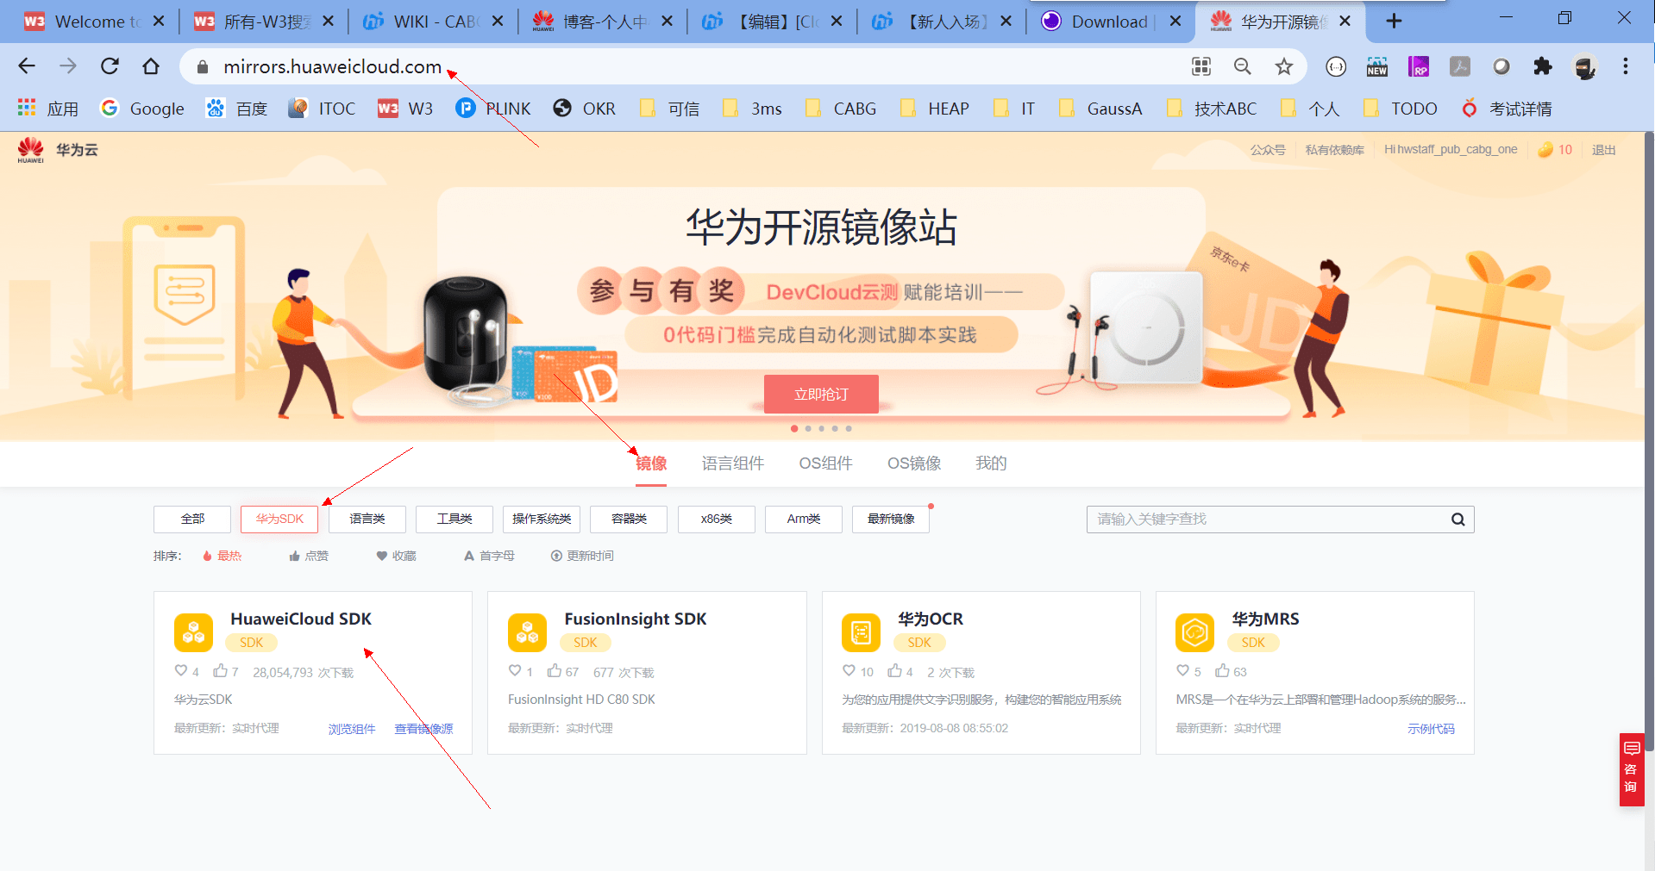Click the 立即抢订 banner button

tap(821, 394)
